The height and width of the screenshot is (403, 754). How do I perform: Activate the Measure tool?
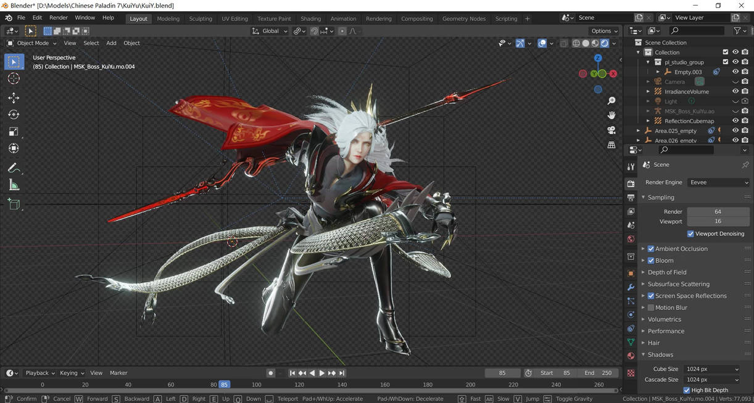coord(14,185)
